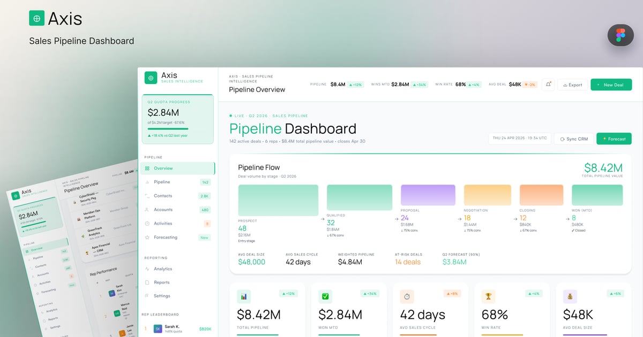Open the Pipeline item in the front sidebar
643x337 pixels.
(x=177, y=182)
